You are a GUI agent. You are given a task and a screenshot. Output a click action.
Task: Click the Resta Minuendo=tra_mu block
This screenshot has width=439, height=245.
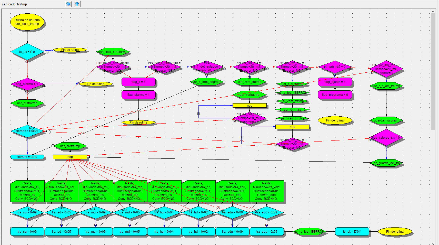[x=96, y=191]
